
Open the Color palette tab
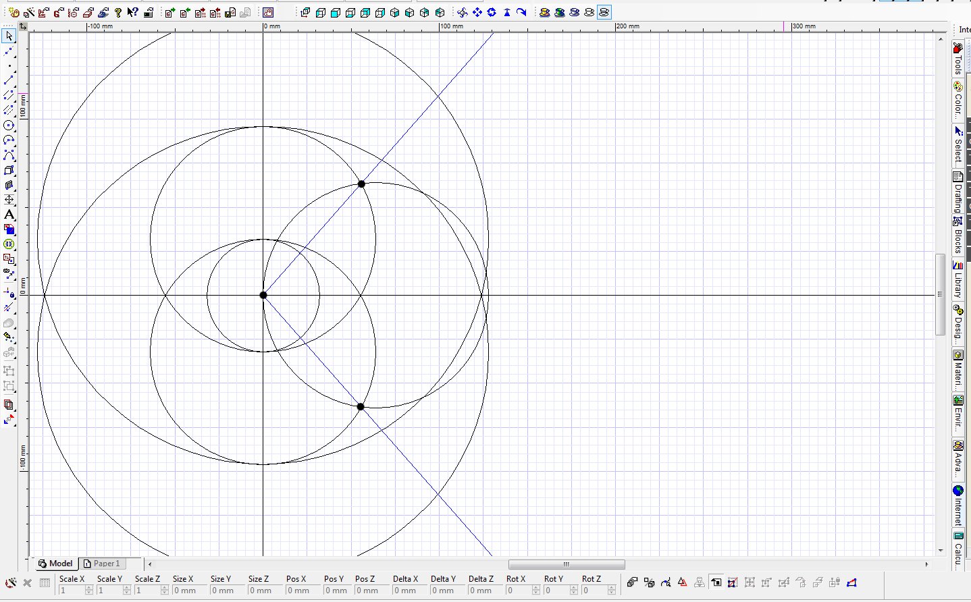pyautogui.click(x=957, y=100)
